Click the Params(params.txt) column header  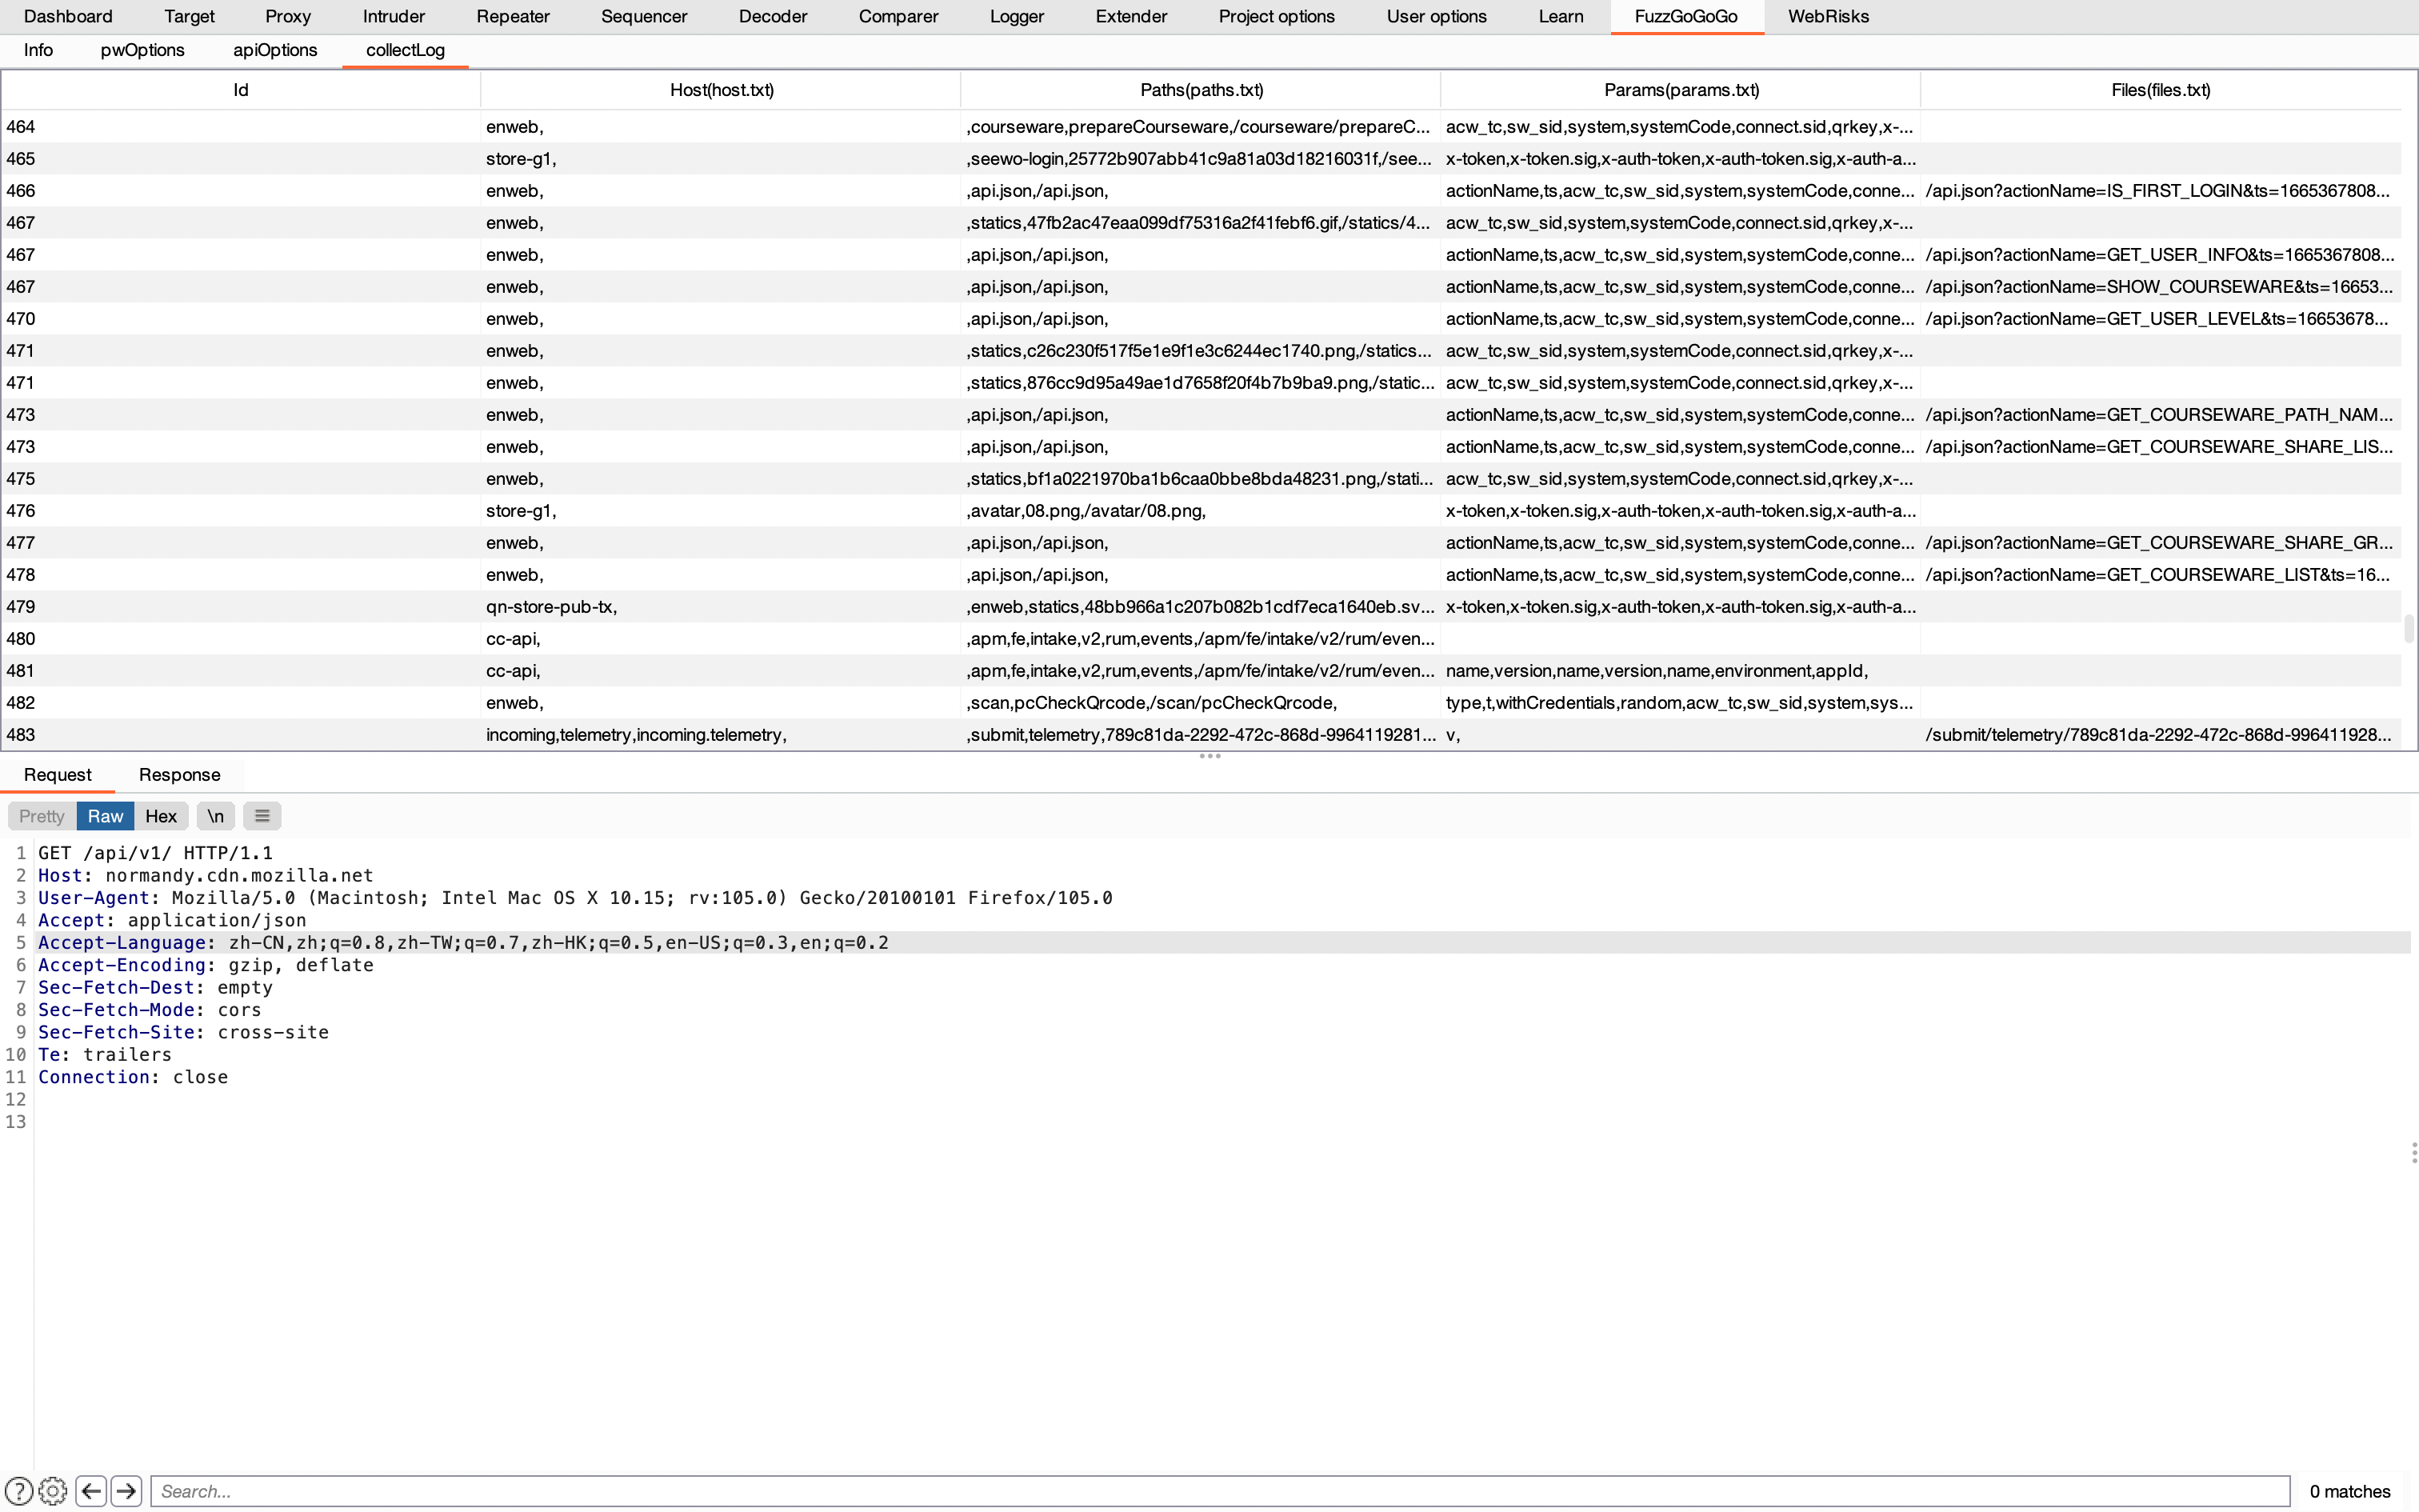pos(1681,90)
